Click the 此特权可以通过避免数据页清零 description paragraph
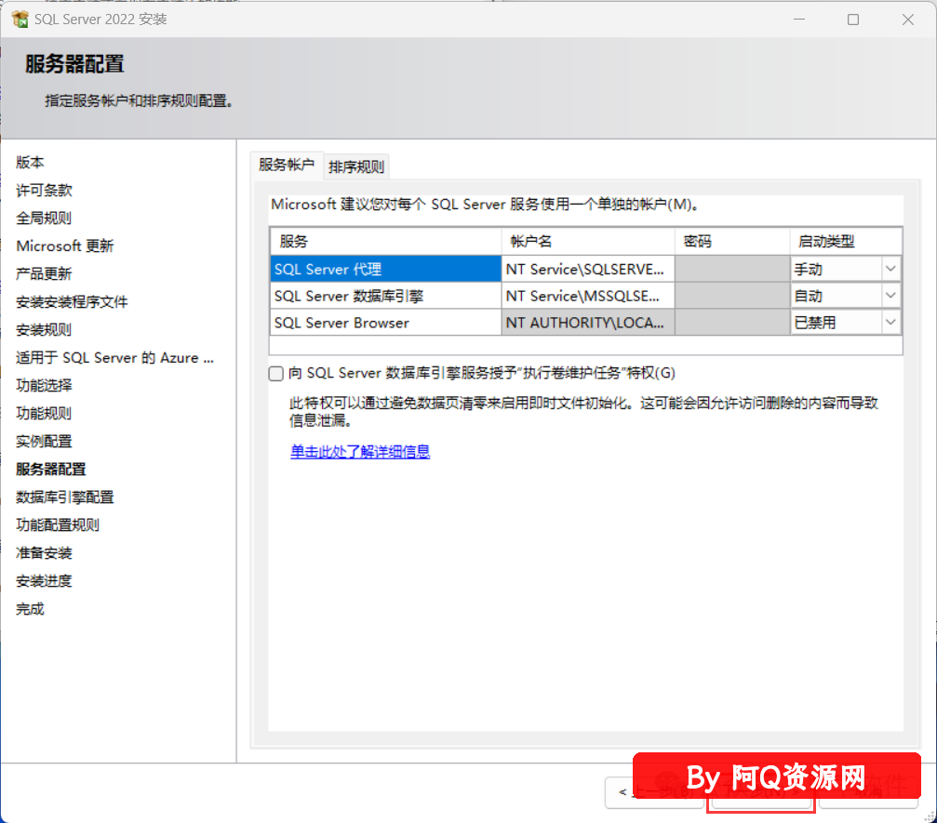Image resolution: width=937 pixels, height=823 pixels. [x=583, y=411]
